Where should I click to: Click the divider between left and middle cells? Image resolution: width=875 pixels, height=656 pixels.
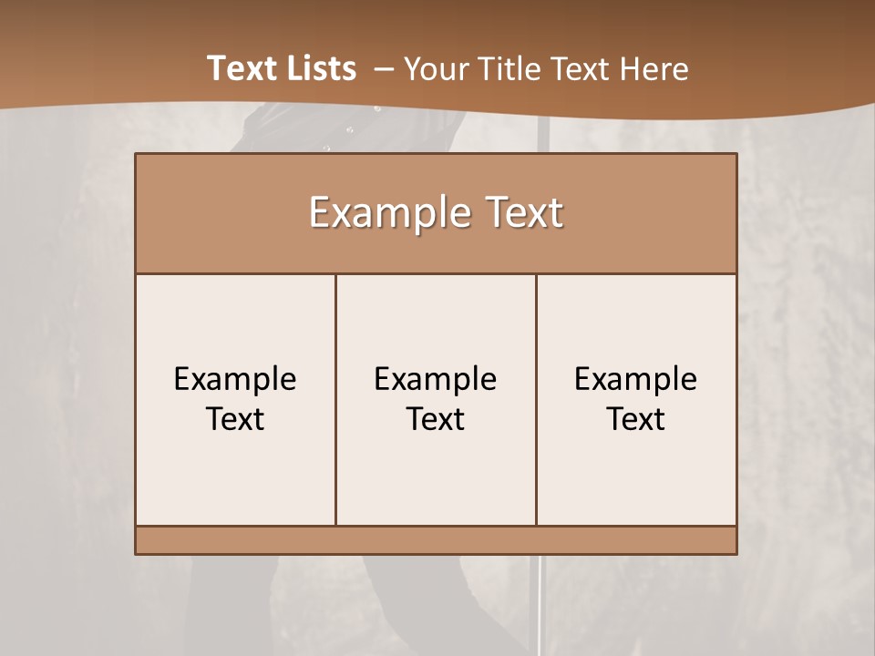(x=335, y=399)
